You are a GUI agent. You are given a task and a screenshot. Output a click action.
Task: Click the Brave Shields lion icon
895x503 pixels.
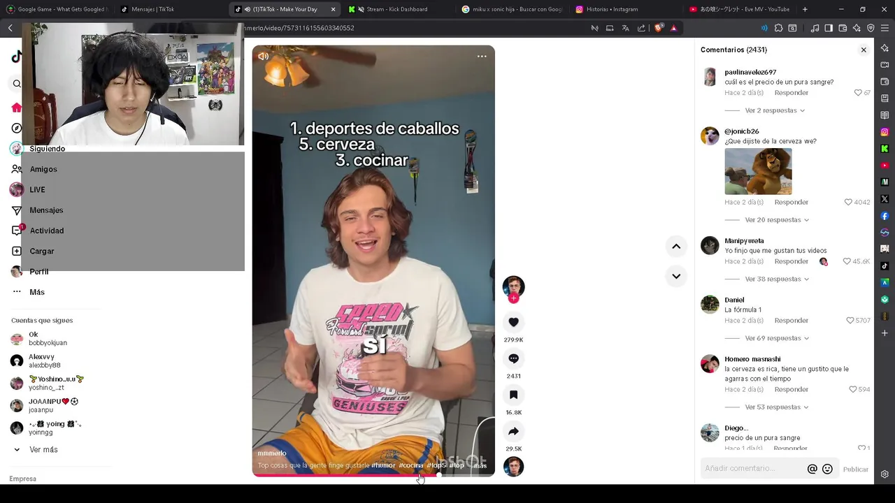click(658, 28)
